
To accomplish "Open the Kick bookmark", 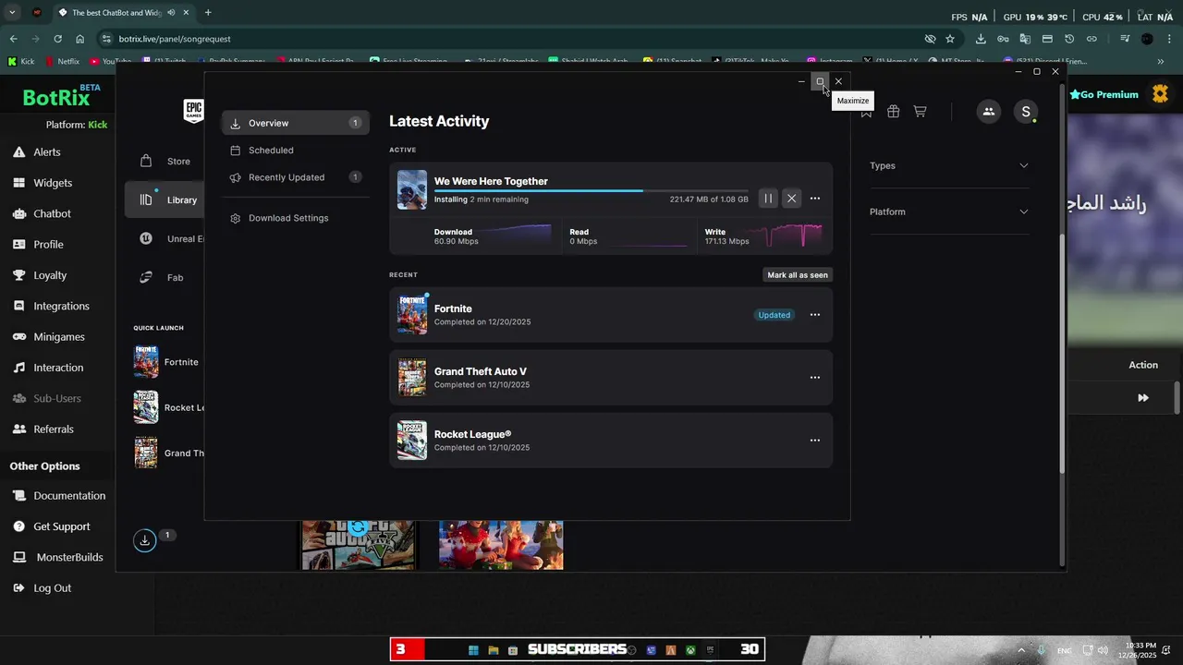I will coord(21,62).
